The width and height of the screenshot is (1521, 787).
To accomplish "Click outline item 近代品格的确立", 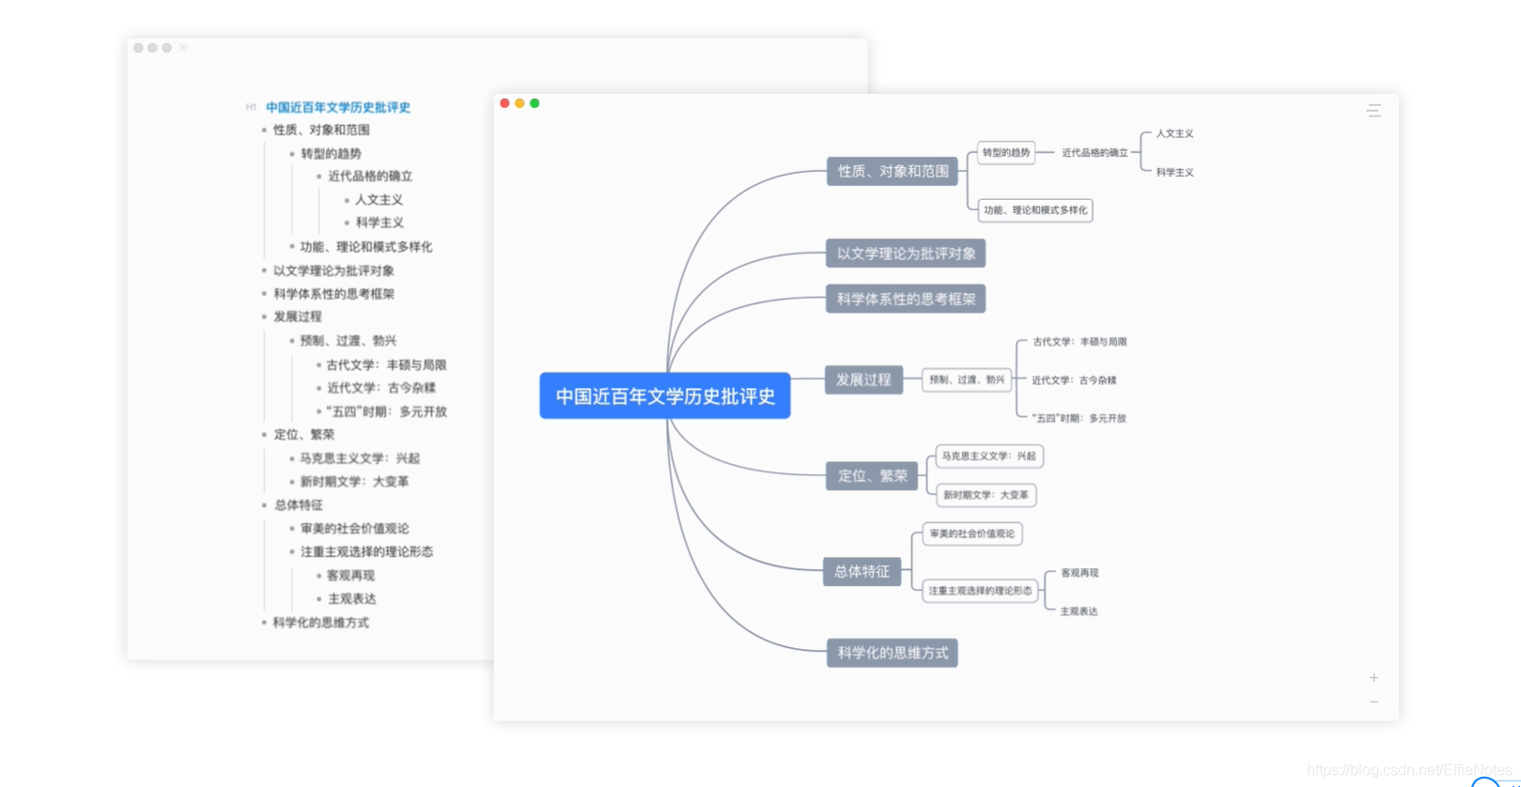I will click(370, 176).
